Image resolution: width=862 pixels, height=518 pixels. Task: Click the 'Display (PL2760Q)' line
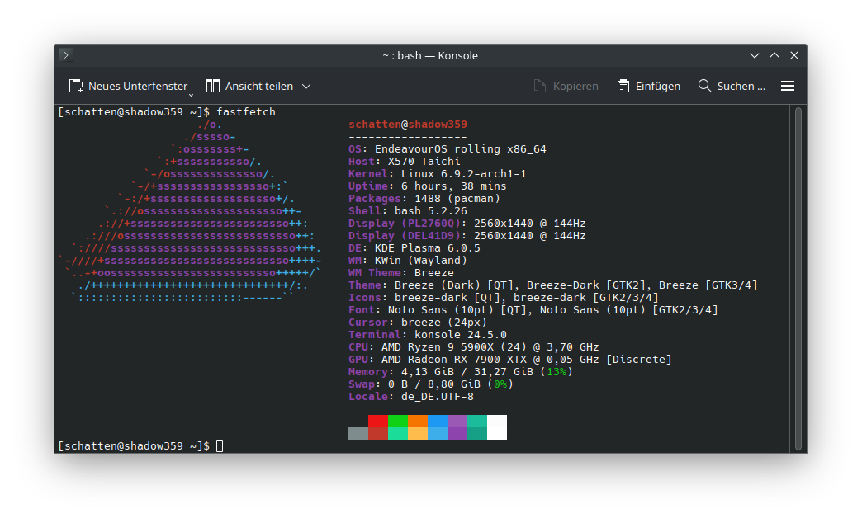coord(467,224)
